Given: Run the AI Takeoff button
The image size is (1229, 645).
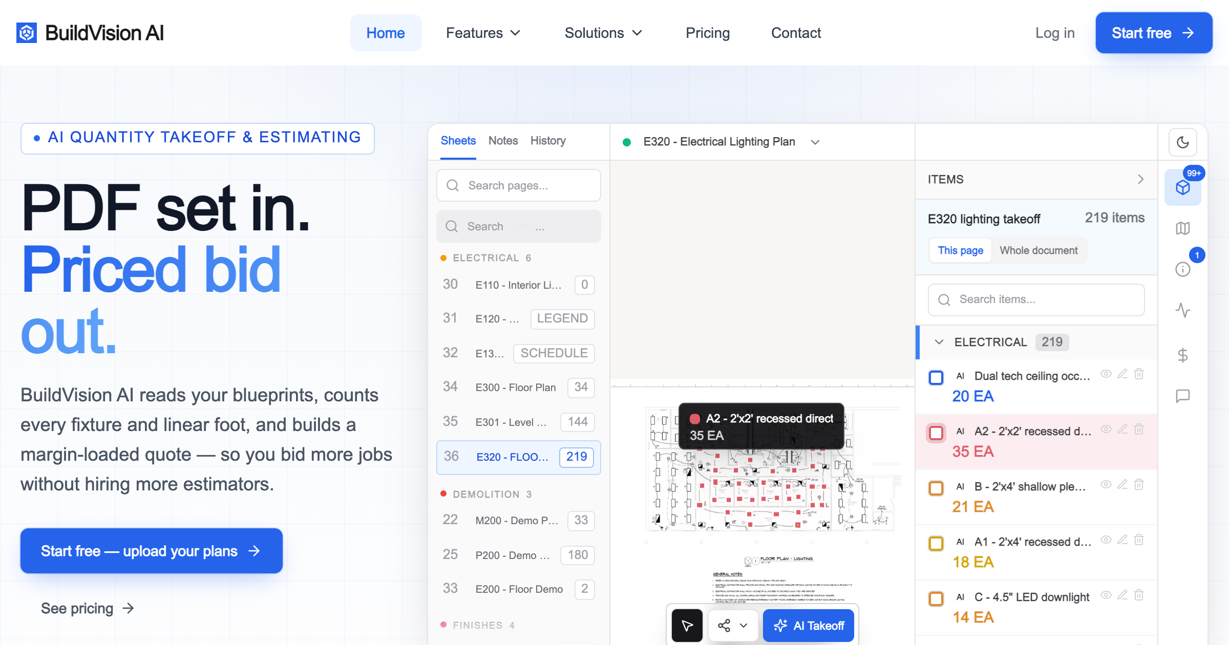Looking at the screenshot, I should click(x=809, y=626).
